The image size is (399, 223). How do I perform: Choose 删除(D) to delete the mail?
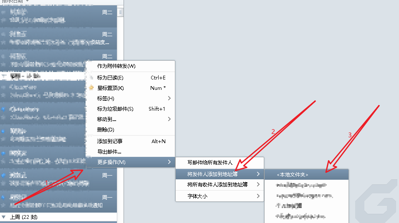pos(106,130)
